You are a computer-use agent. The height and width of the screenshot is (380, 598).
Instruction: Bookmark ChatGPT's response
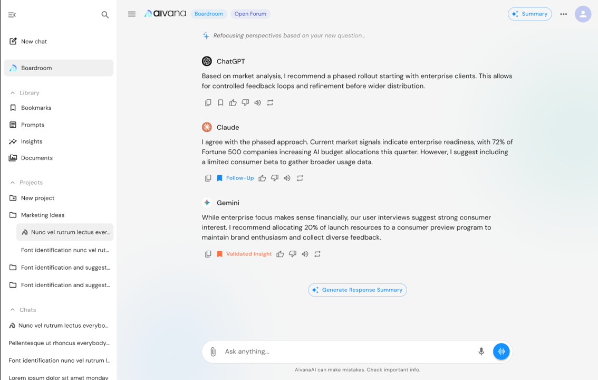click(x=220, y=102)
